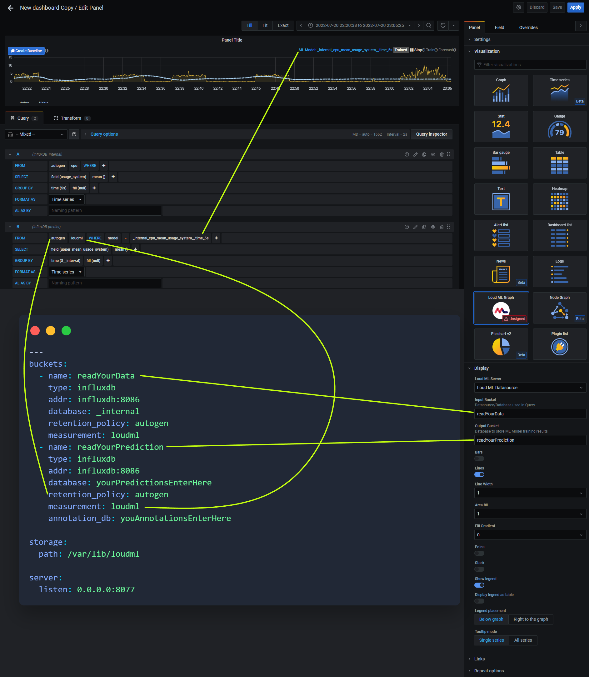
Task: Select the Gauge visualization
Action: 559,126
